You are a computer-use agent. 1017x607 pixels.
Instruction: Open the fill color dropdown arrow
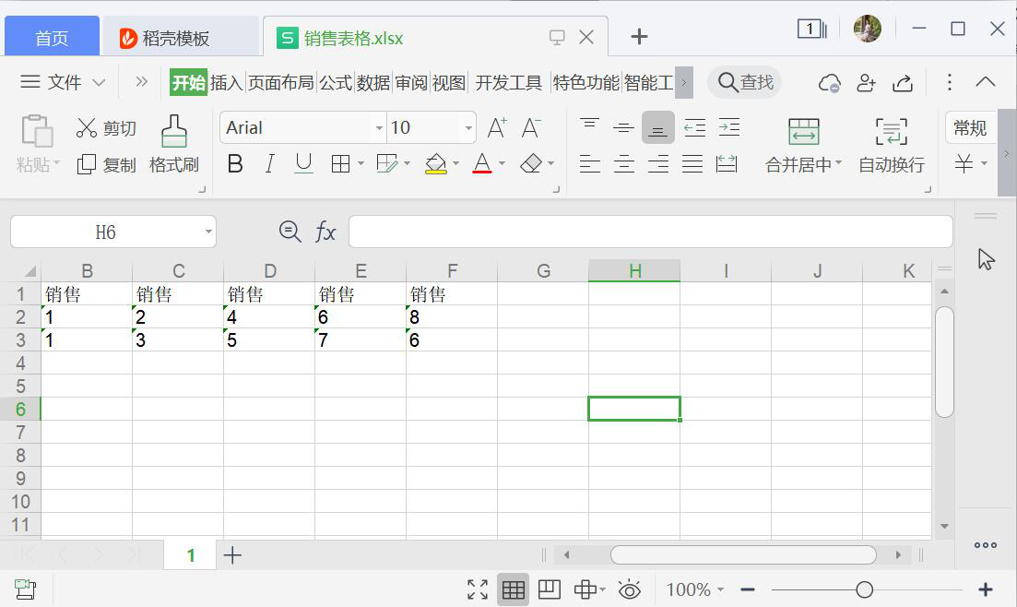coord(456,163)
